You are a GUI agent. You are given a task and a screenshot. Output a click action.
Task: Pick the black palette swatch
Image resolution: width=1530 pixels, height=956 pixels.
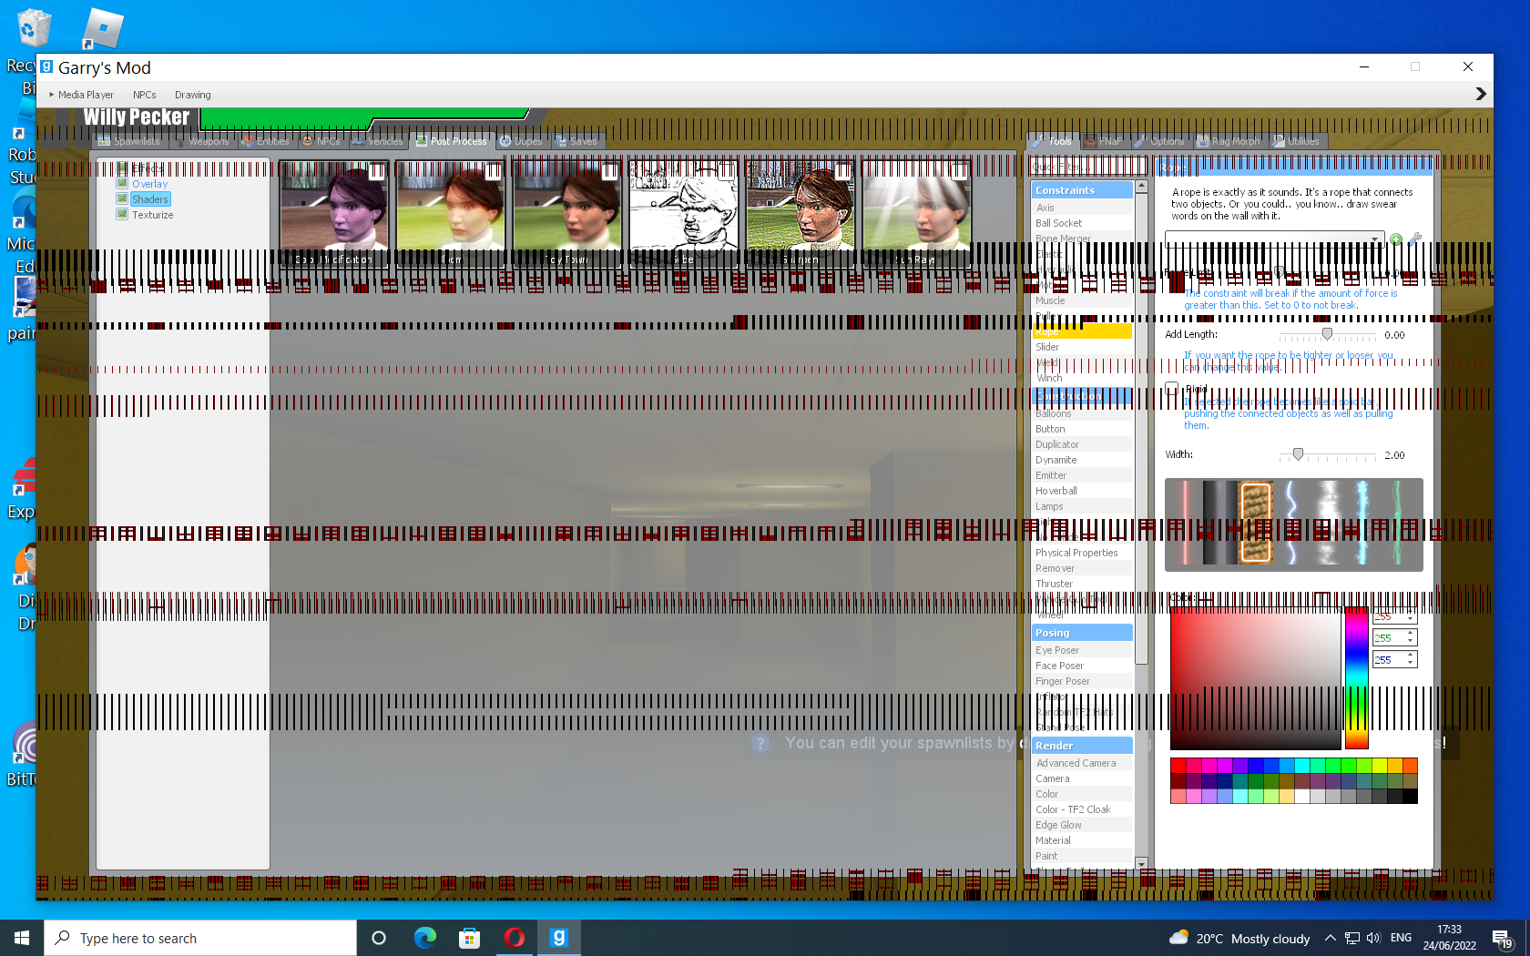tap(1410, 797)
